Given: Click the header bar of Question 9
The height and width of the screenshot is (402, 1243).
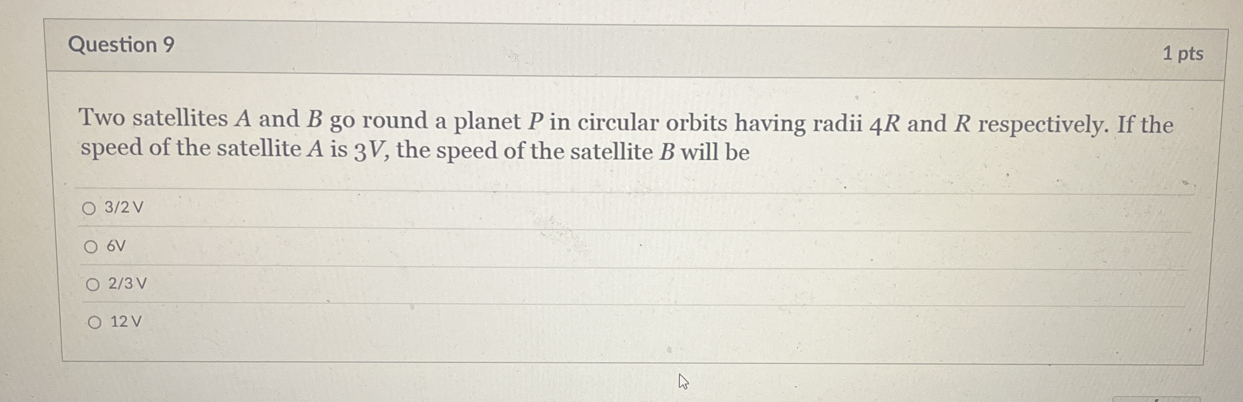Looking at the screenshot, I should [x=628, y=46].
